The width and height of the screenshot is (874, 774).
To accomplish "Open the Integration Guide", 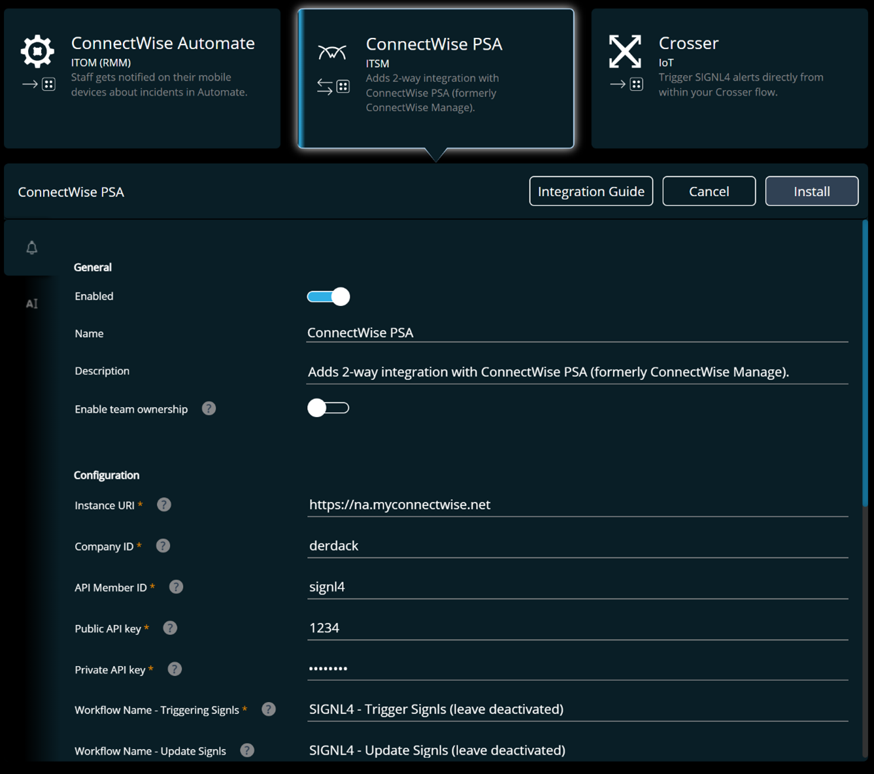I will (591, 191).
